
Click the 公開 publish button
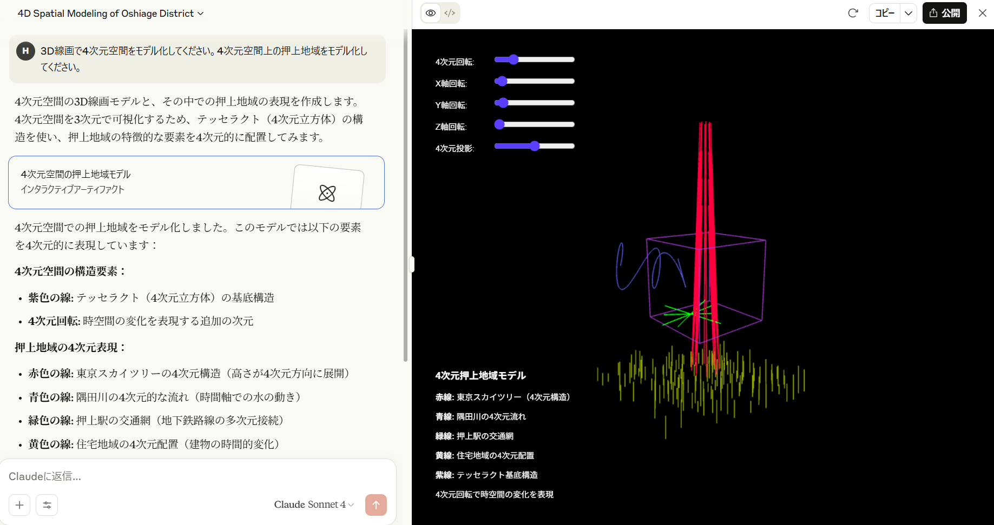[x=945, y=13]
